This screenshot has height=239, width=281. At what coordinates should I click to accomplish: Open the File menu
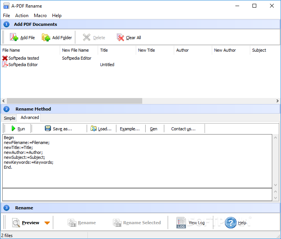pos(6,16)
